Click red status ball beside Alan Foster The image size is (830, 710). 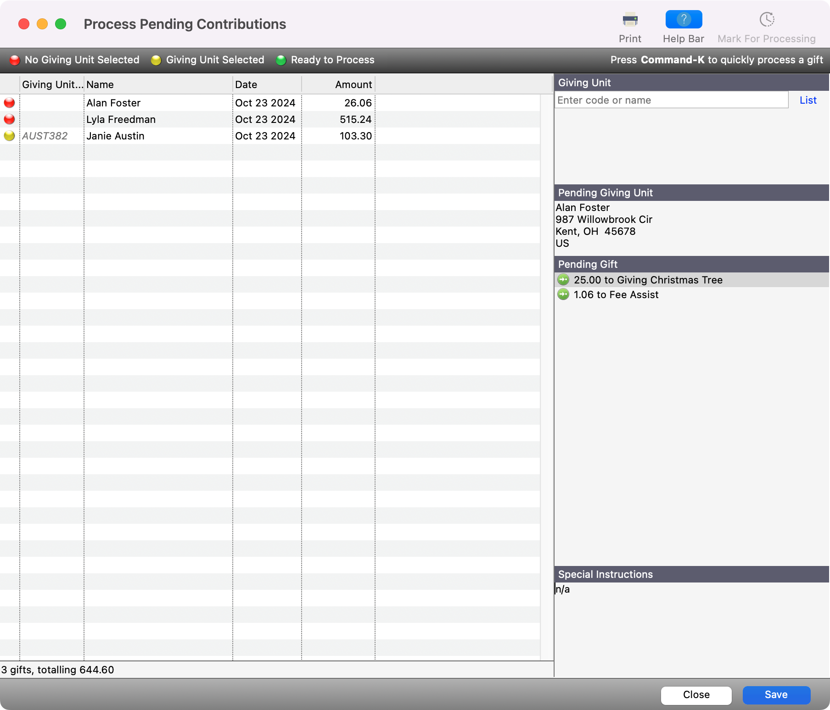[x=9, y=103]
